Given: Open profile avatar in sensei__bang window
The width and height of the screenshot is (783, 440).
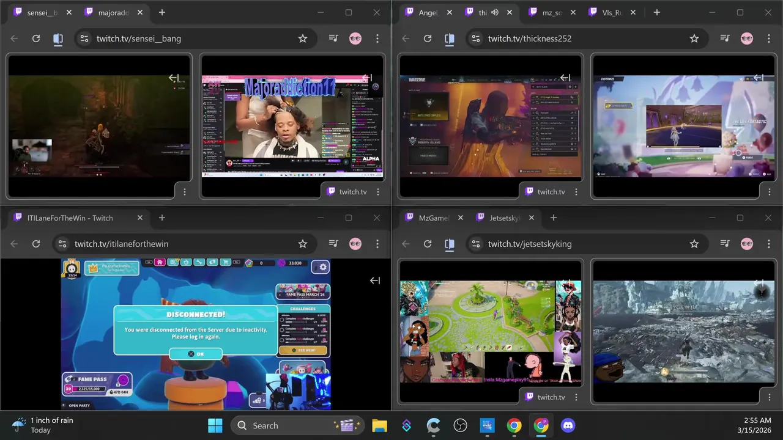Looking at the screenshot, I should pyautogui.click(x=355, y=38).
